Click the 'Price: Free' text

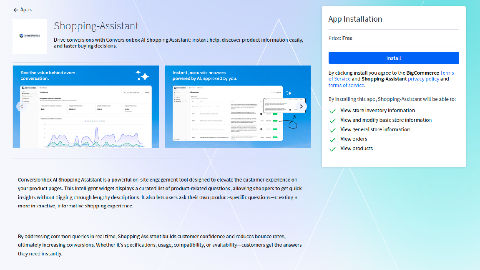coord(340,38)
